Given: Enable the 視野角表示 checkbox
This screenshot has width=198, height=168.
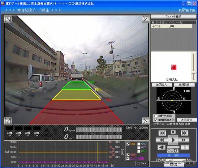Looking at the screenshot, I should (156, 116).
